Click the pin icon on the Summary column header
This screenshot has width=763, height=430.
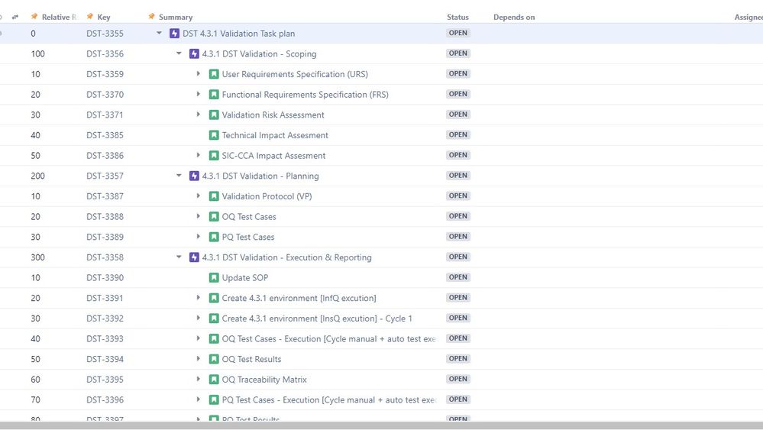(x=151, y=17)
